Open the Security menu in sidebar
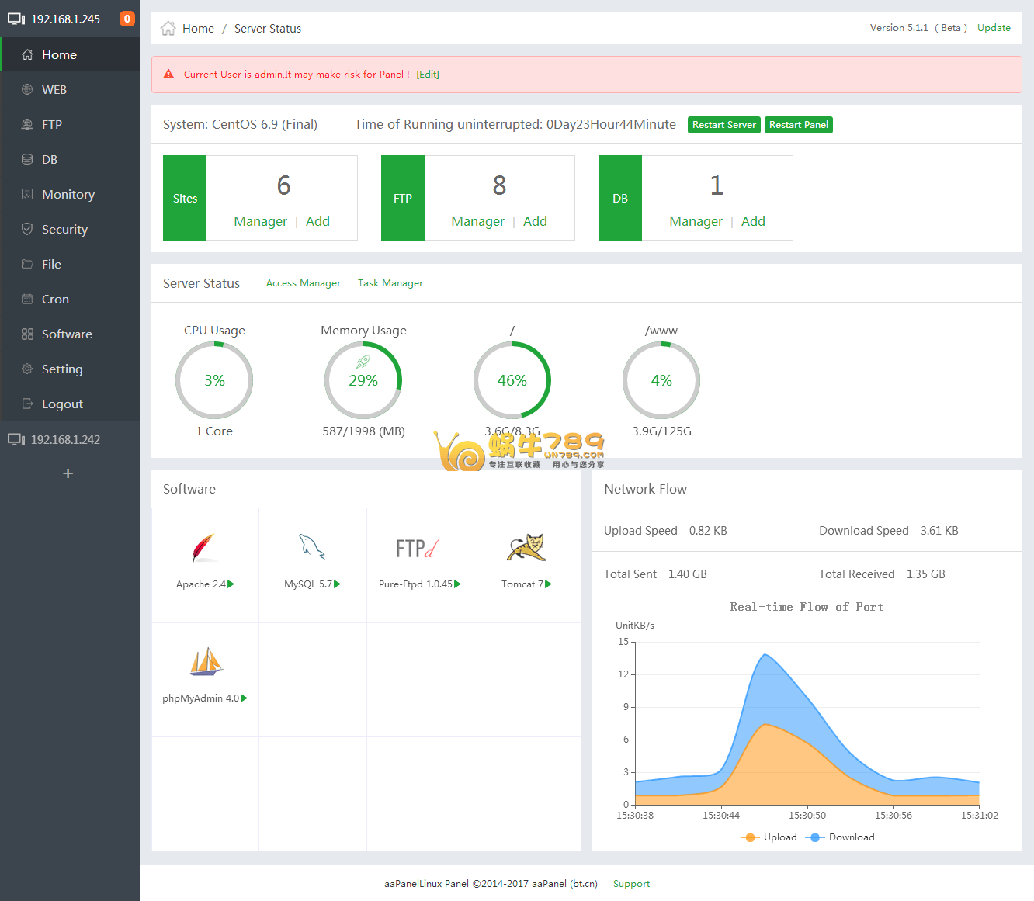 [64, 230]
